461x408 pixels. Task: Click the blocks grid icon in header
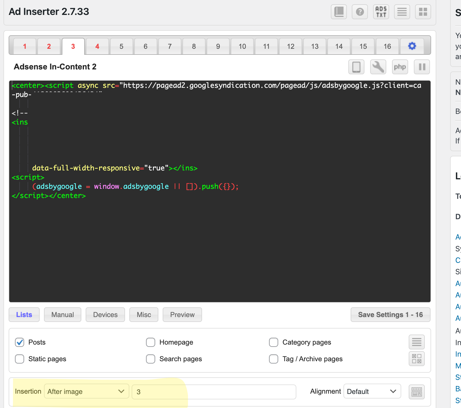click(423, 12)
